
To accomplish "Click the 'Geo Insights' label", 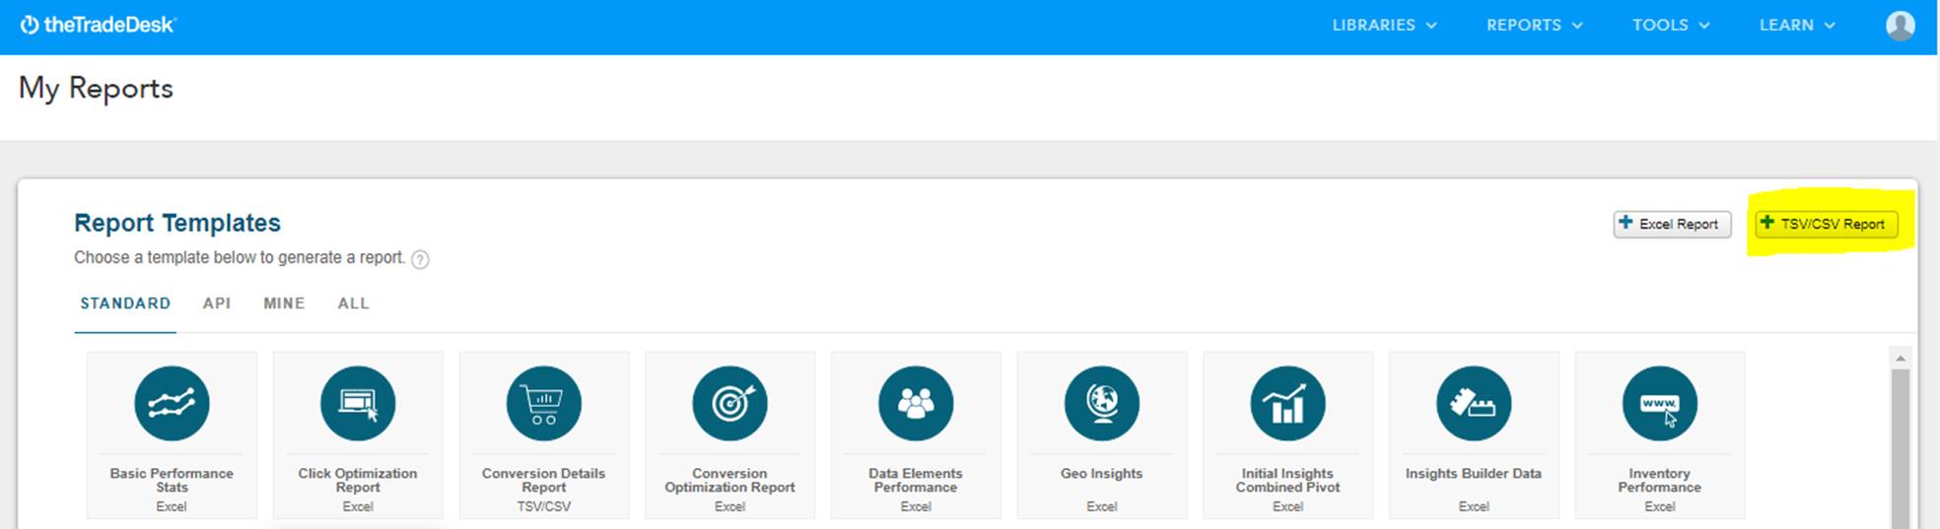I will coord(1102,474).
